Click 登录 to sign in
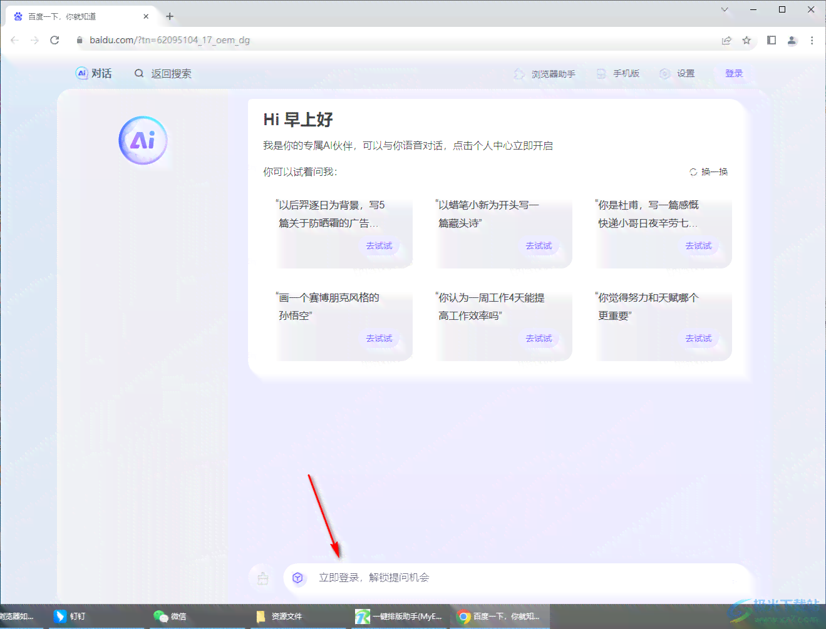Screen dimensions: 826x629 point(734,73)
